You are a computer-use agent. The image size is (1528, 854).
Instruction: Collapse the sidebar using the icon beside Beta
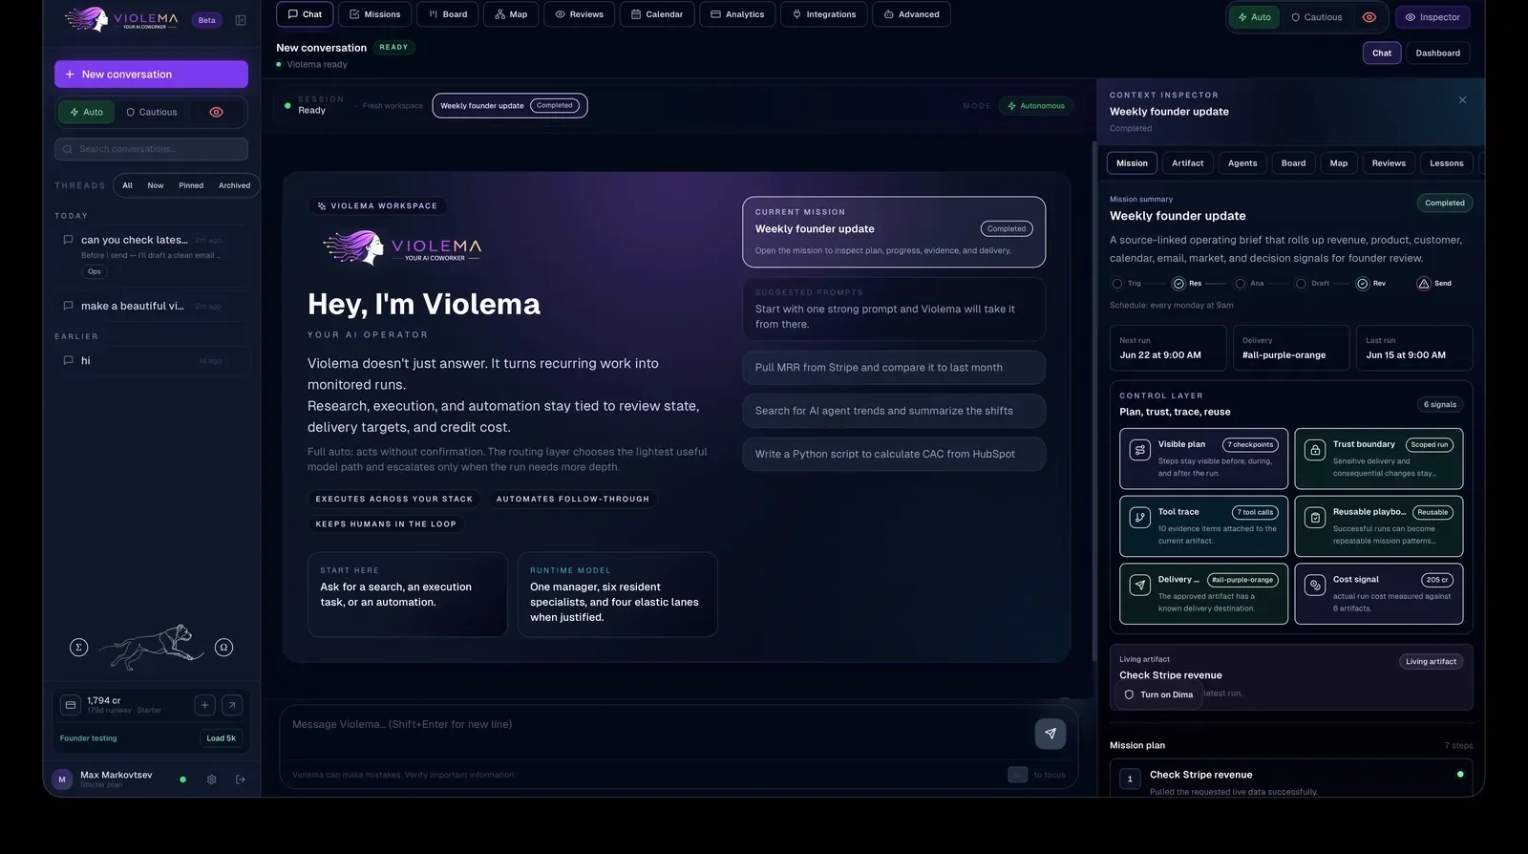241,20
